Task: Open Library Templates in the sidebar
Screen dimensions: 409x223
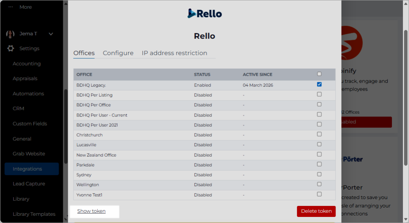Action: (34, 214)
